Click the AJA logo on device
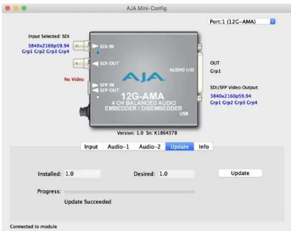The width and height of the screenshot is (291, 231). (143, 77)
